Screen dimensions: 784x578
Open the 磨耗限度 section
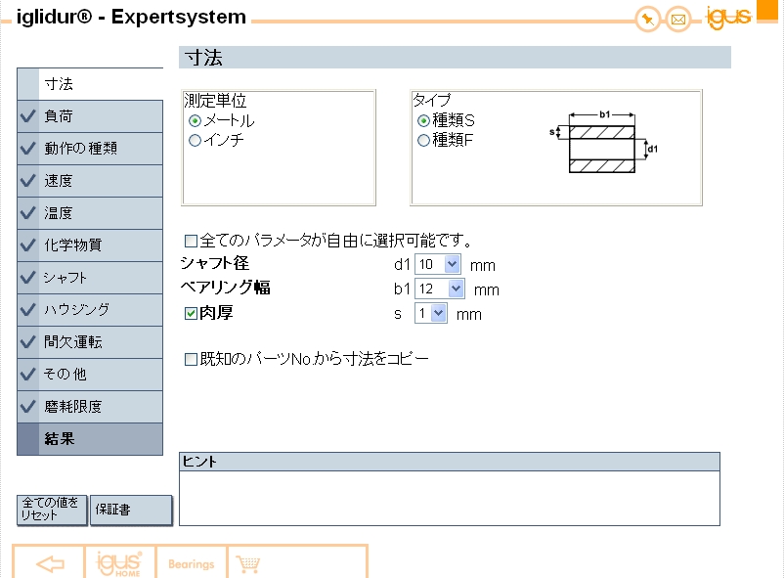pos(90,407)
